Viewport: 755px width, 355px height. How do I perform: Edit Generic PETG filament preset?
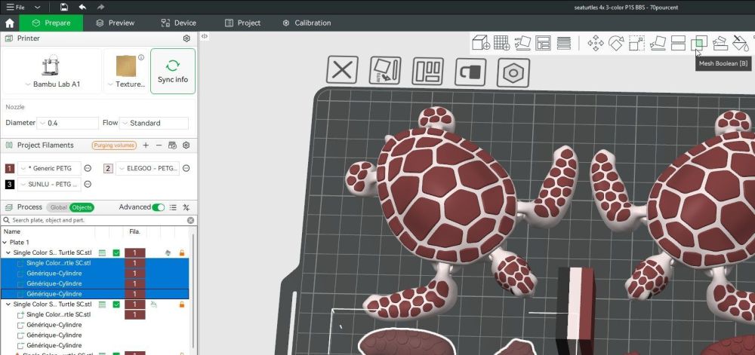tap(88, 168)
